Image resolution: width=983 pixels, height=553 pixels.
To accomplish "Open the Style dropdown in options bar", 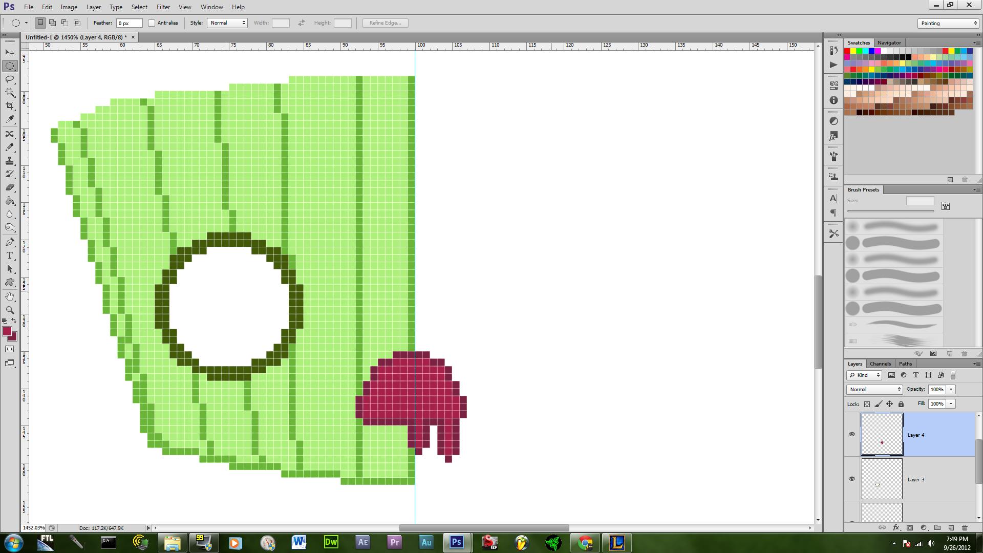I will pos(227,23).
